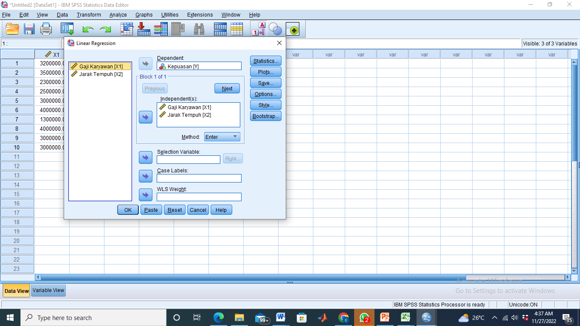Click the Print toolbar icon
Screen dimensions: 580x326
[x=46, y=29]
